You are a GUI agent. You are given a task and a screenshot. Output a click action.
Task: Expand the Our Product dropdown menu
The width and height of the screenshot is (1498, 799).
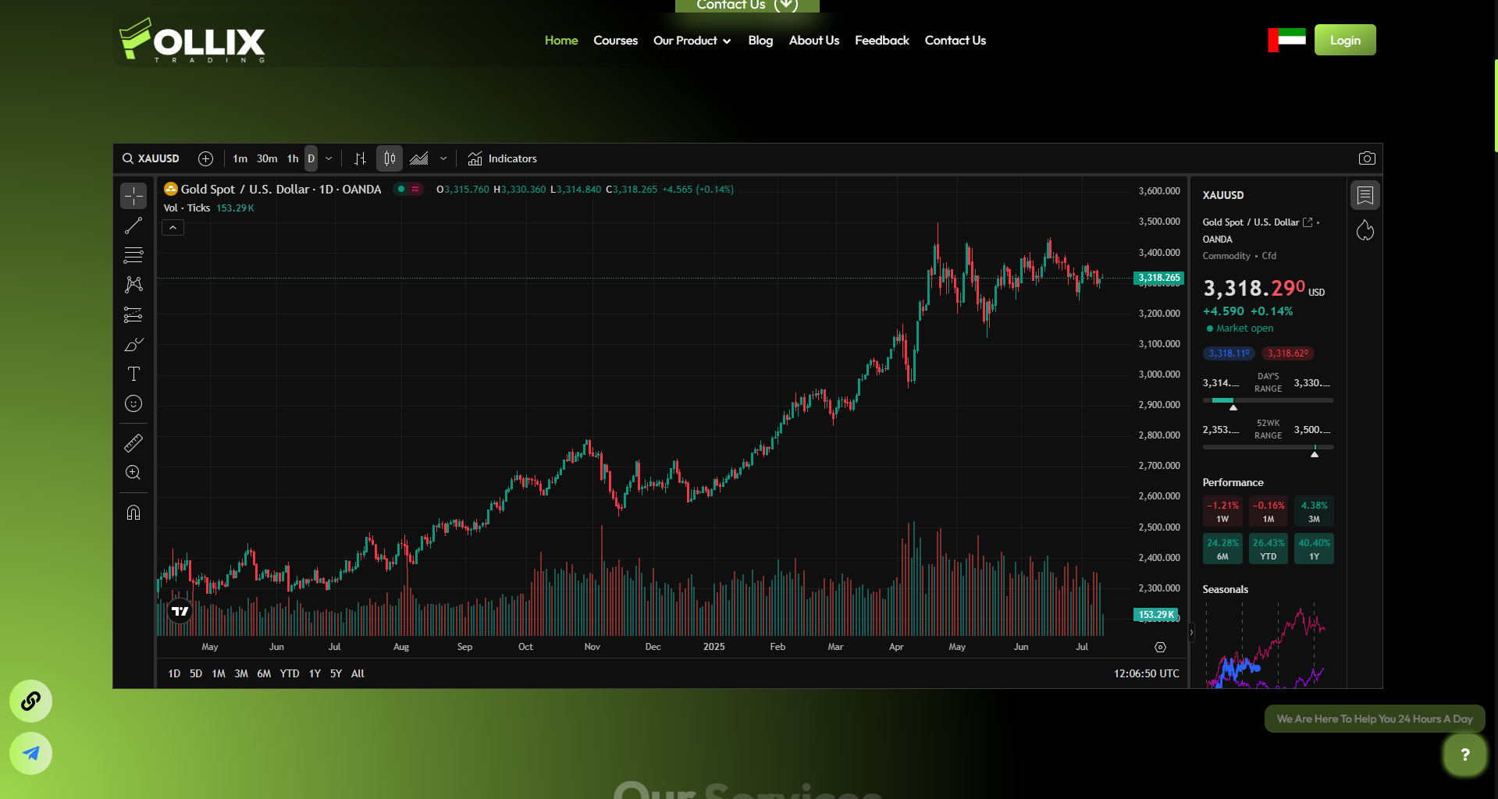tap(692, 41)
